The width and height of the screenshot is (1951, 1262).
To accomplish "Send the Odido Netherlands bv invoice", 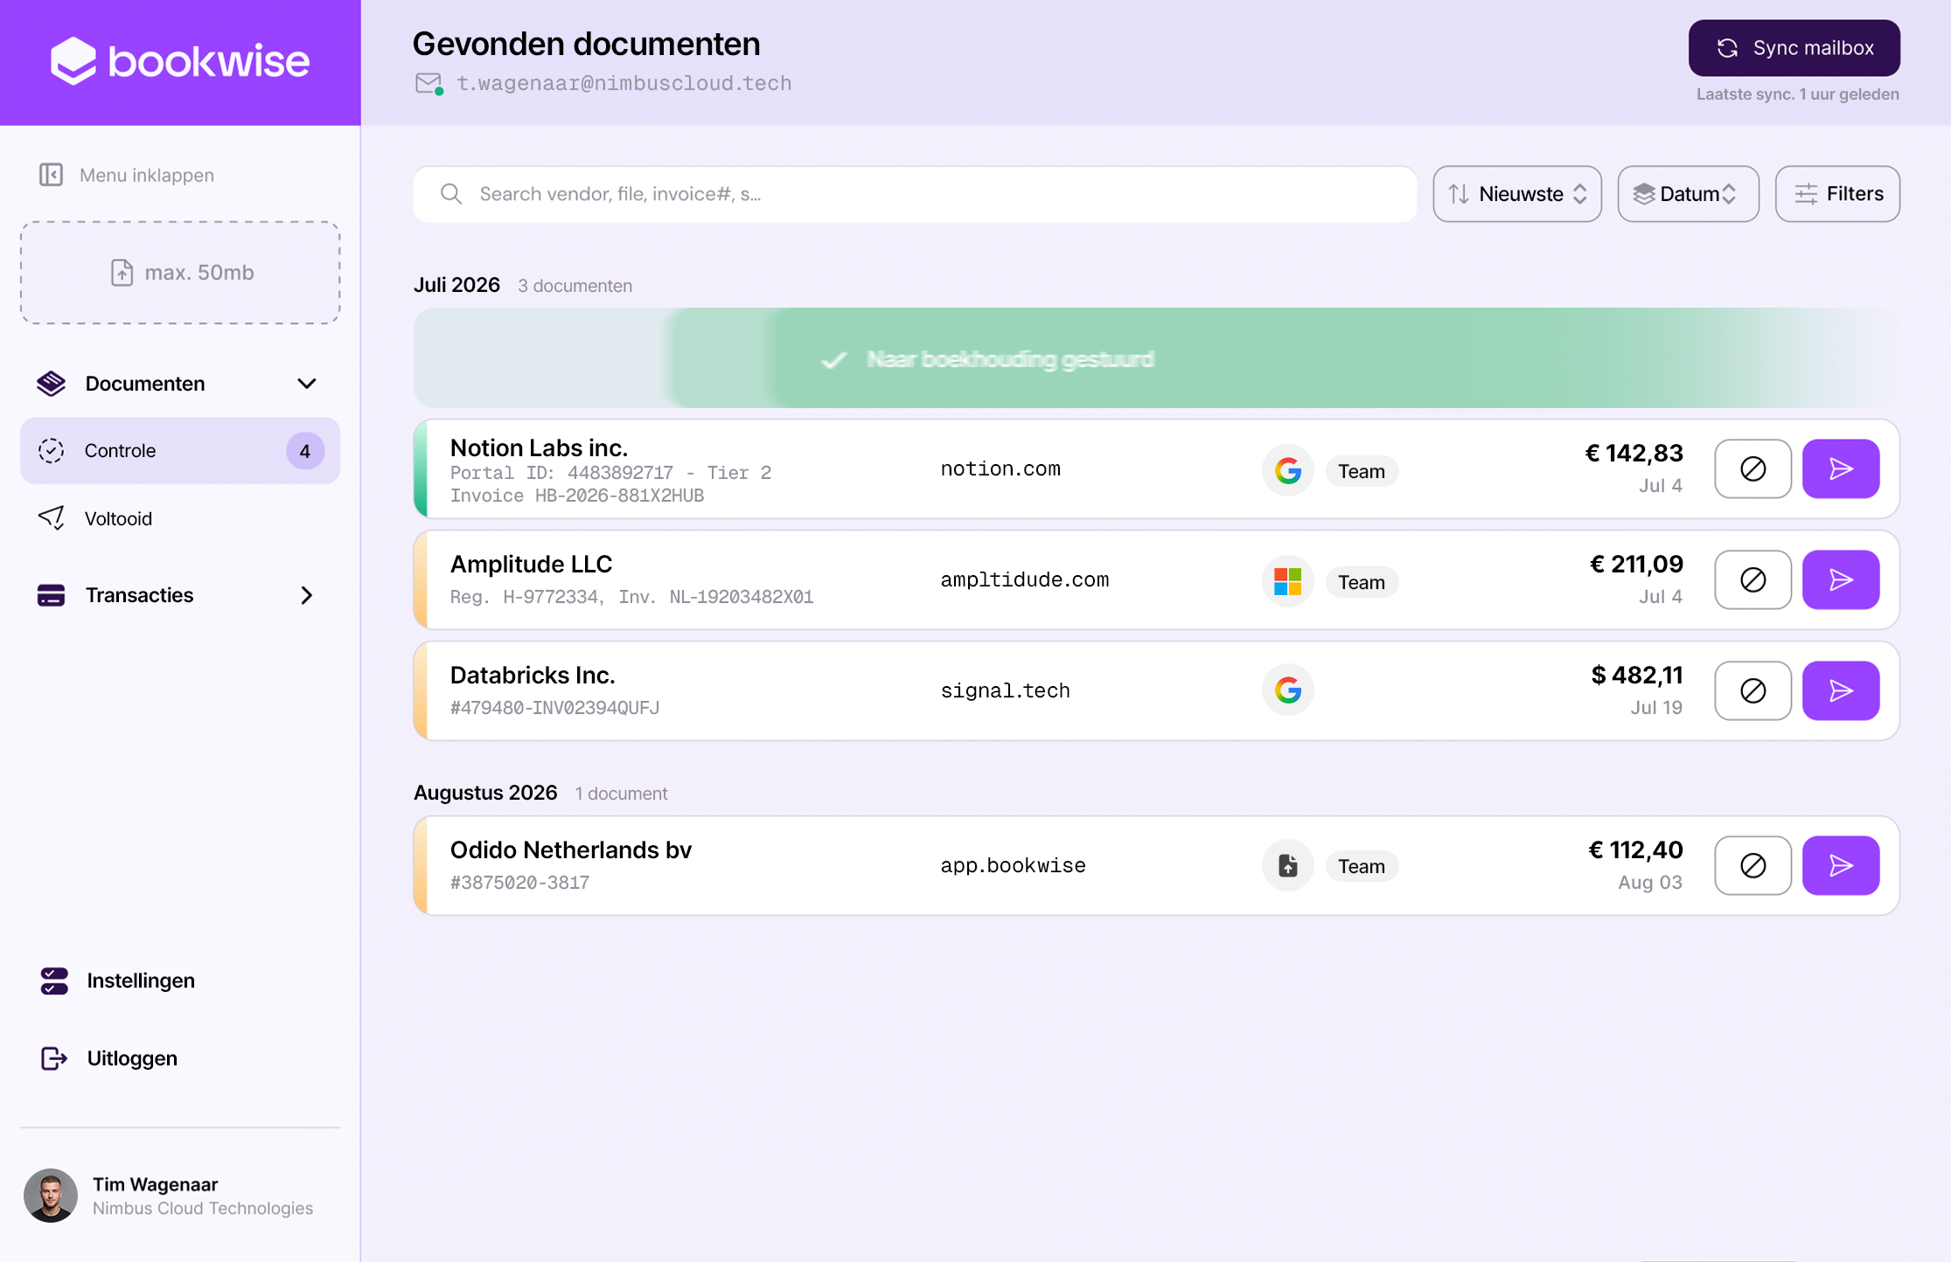I will 1840,865.
